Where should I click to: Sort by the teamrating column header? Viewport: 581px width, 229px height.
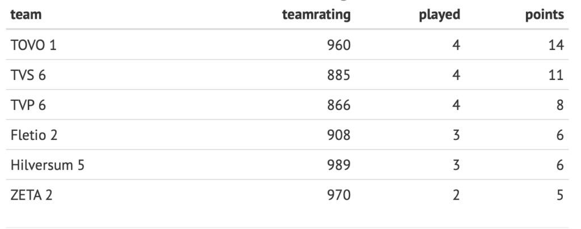pyautogui.click(x=317, y=15)
